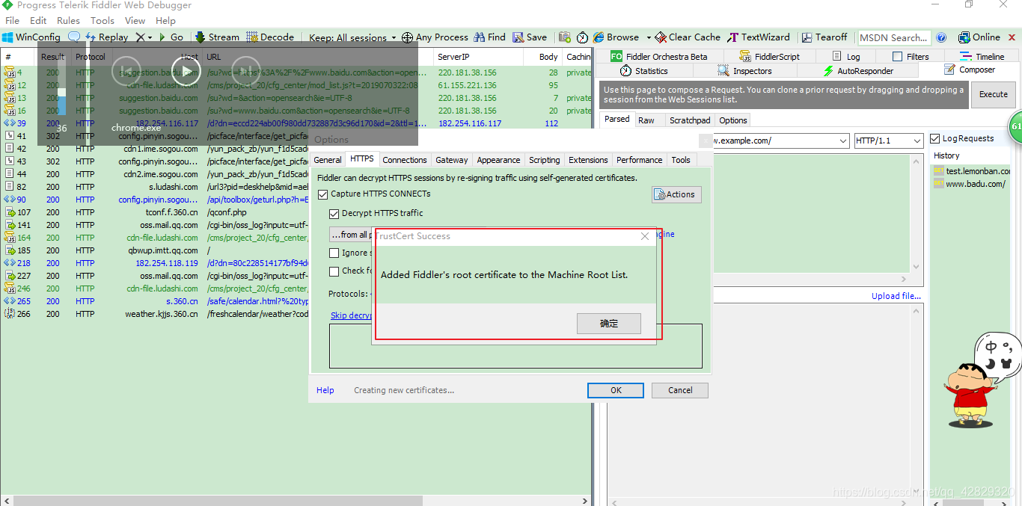Viewport: 1022px width, 506px height.
Task: Save sessions using the Save icon
Action: [x=529, y=37]
